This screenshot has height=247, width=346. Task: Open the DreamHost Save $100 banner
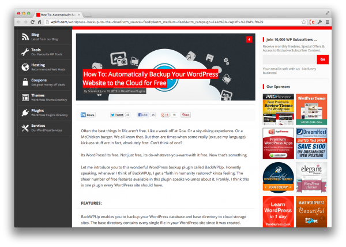[311, 144]
